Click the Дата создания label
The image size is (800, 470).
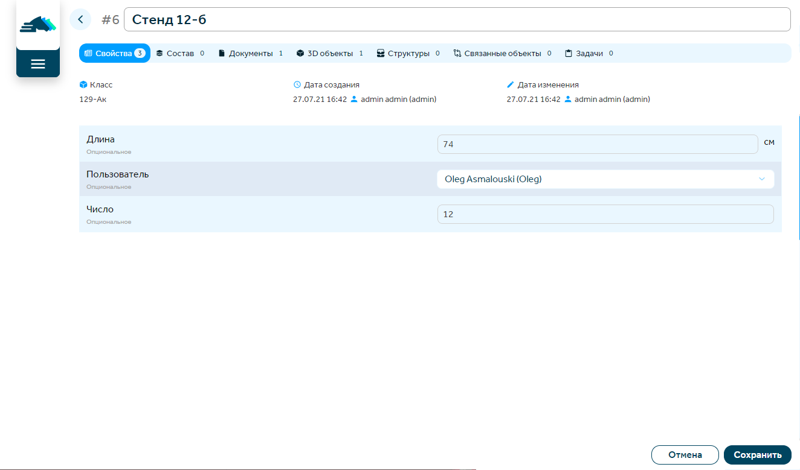click(x=332, y=85)
